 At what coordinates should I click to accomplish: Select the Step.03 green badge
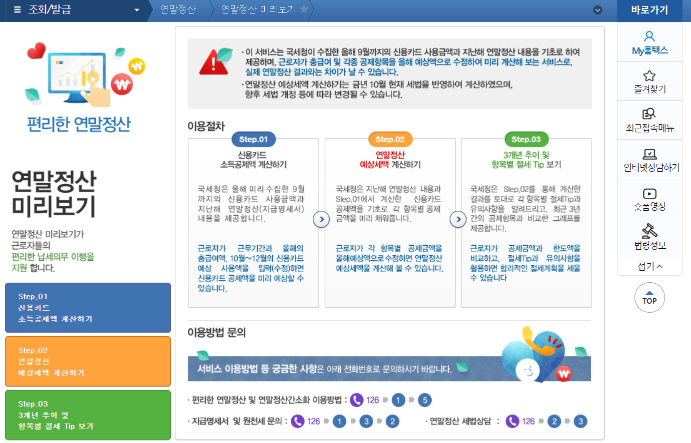tap(526, 139)
